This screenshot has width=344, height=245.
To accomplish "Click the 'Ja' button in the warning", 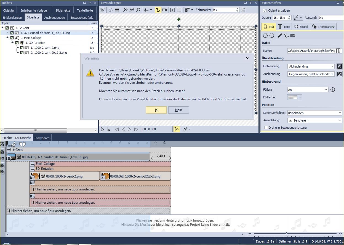I will (x=156, y=110).
